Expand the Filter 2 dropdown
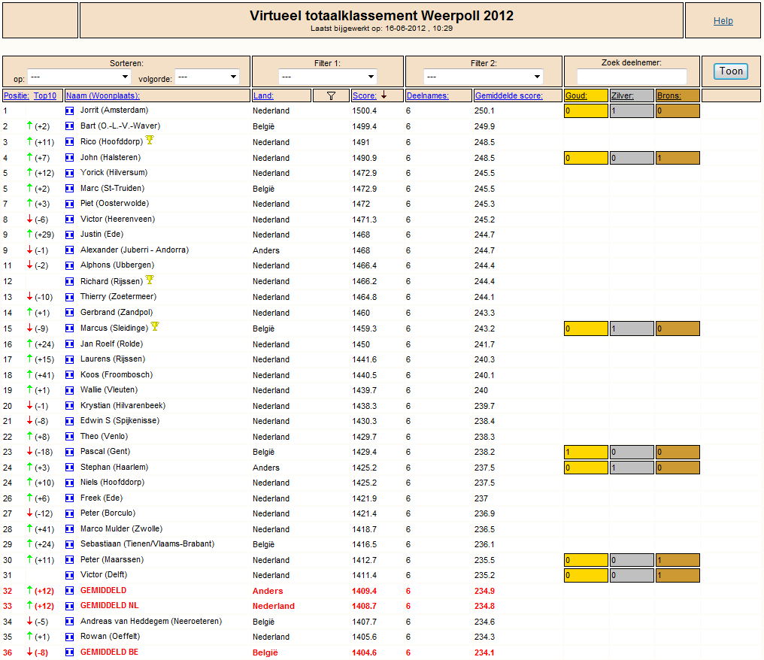Viewport: 764px width, 660px height. point(484,77)
